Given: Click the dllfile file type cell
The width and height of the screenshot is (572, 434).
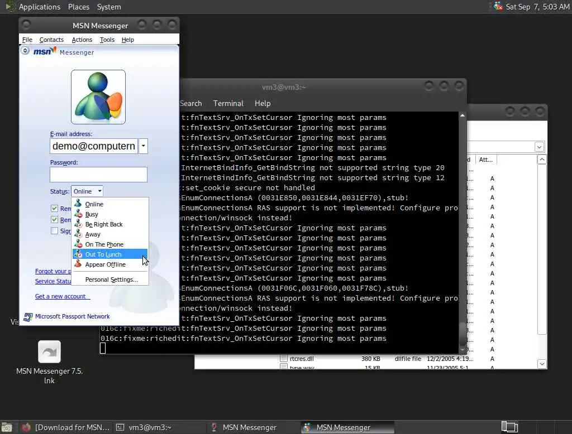Looking at the screenshot, I should [408, 359].
